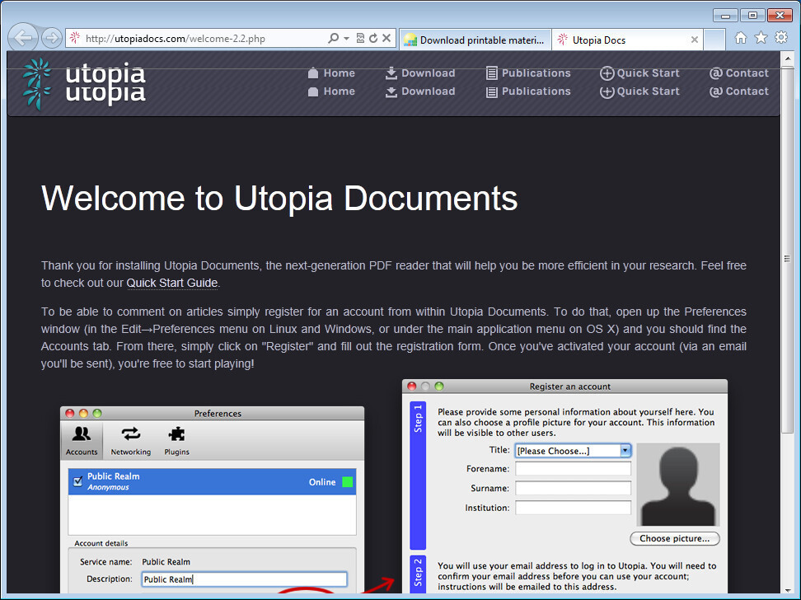Follow the Quick Start Guide link

(x=172, y=283)
